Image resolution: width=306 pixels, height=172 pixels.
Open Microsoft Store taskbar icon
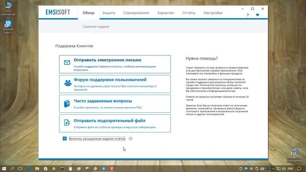pyautogui.click(x=45, y=169)
